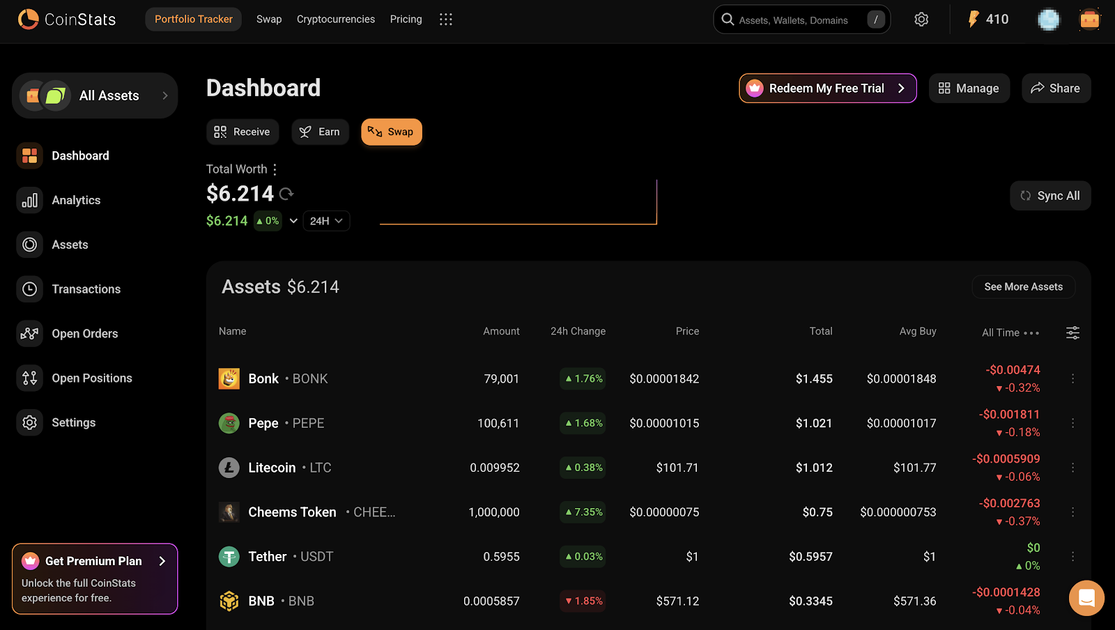The image size is (1115, 630).
Task: Sort by the Price column header
Action: [688, 332]
